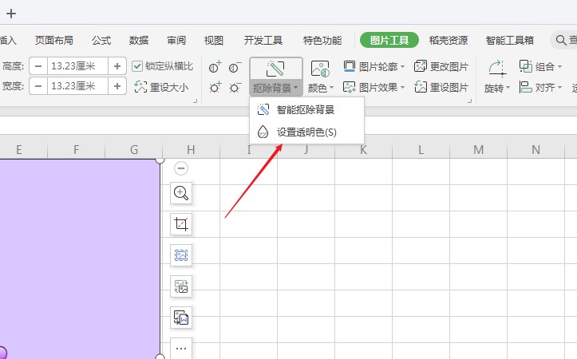Toggle the 锁定纵横比 checkbox
The image size is (577, 359).
pos(137,66)
